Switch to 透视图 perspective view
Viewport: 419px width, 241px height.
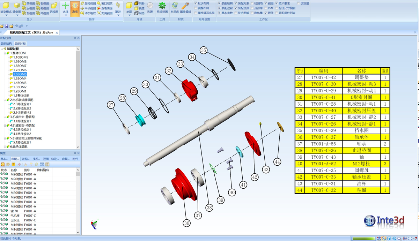pos(54,8)
